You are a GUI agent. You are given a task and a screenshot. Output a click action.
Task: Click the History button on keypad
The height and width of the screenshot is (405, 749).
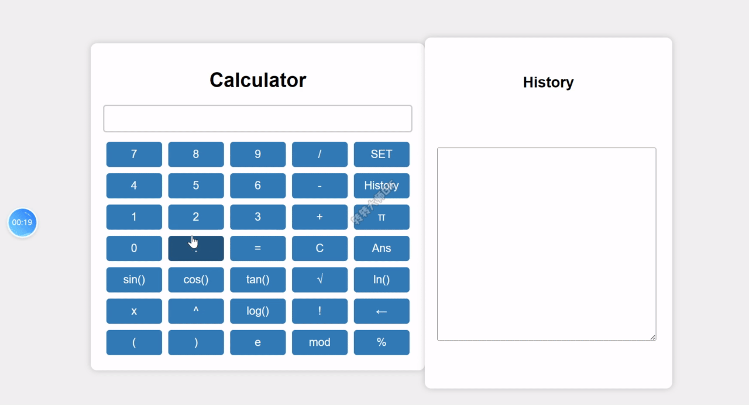382,186
